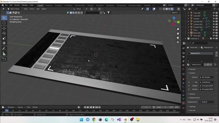Open the Render menu
Viewport: 219px width, 123px height.
pyautogui.click(x=17, y=5)
